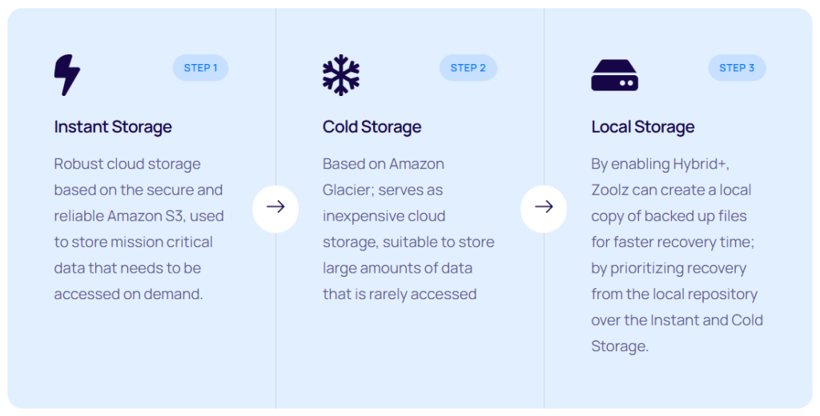Image resolution: width=820 pixels, height=416 pixels.
Task: Click the "faster recovery time" phrase
Action: pos(683,242)
